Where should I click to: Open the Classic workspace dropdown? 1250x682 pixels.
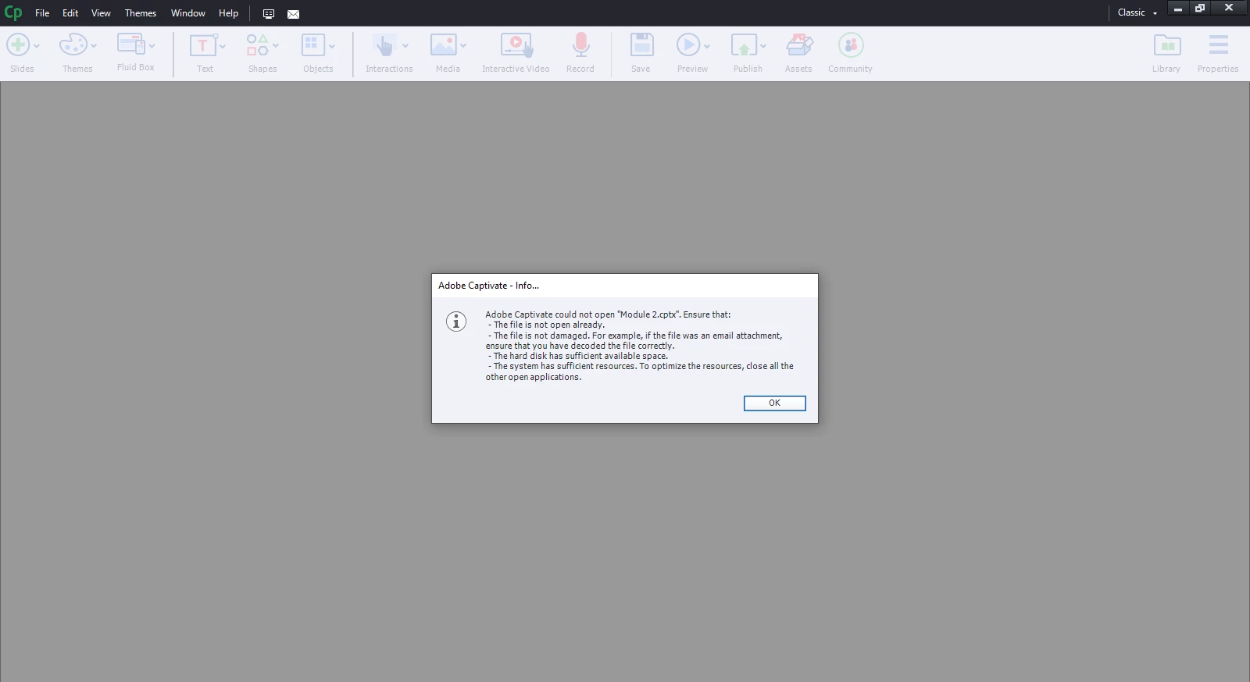pos(1137,12)
